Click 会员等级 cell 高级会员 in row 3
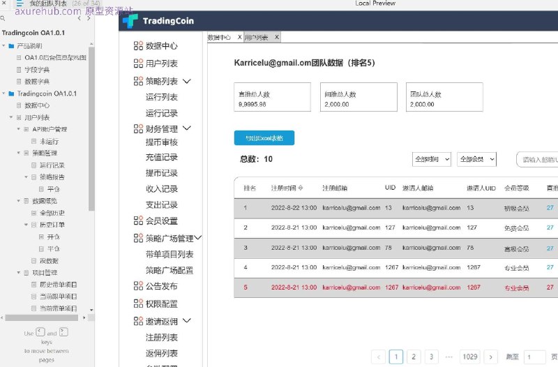558x367 pixels. coord(516,248)
